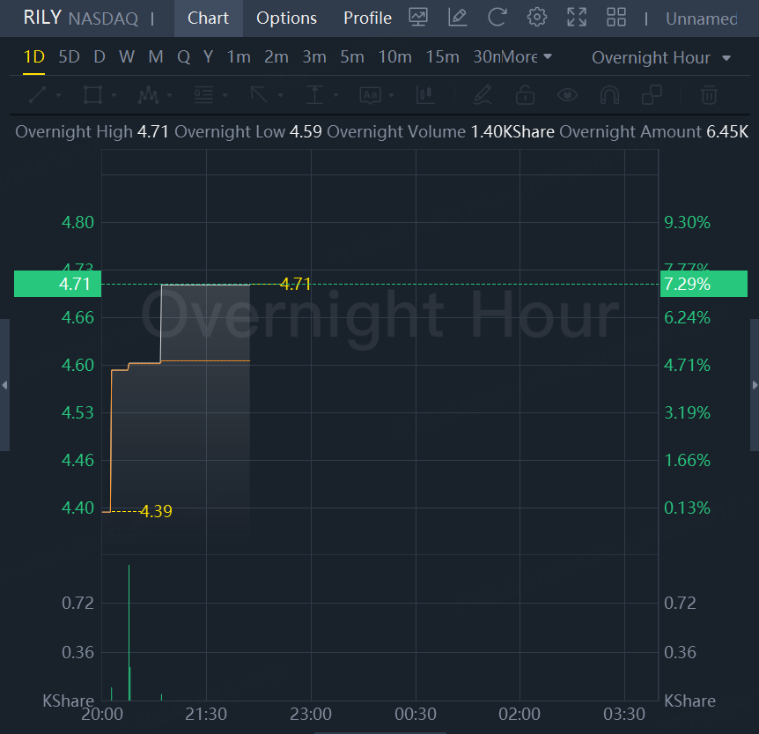Screen dimensions: 759x734
Task: Select the 15m interval
Action: [x=442, y=57]
